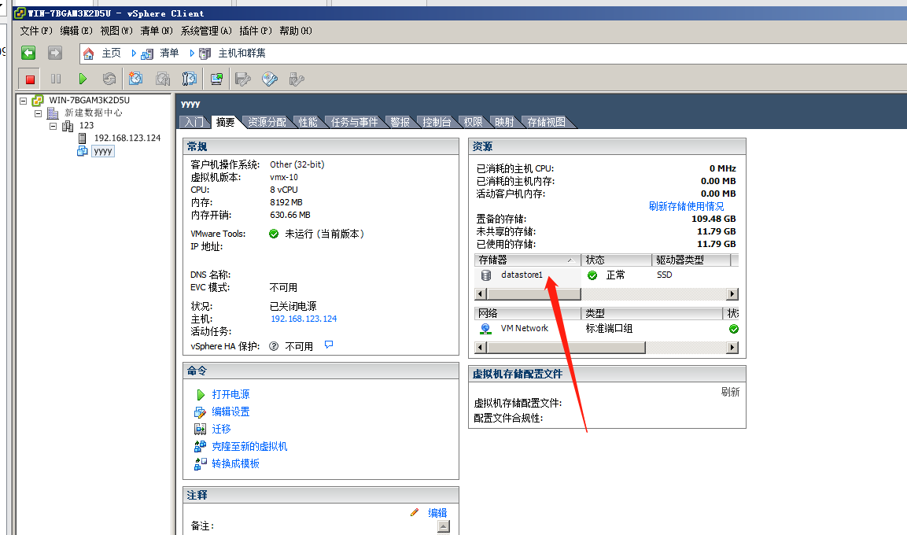Image resolution: width=907 pixels, height=535 pixels.
Task: Launch virtual machine console toolbar icon
Action: [x=217, y=79]
